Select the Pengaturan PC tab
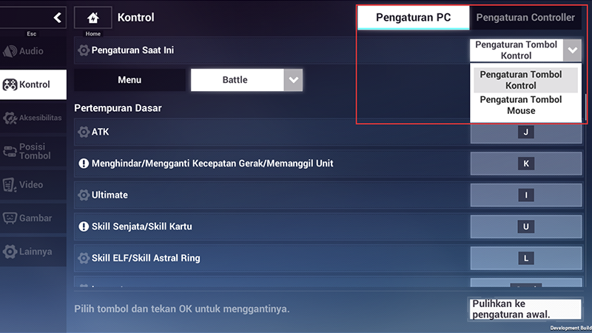Viewport: 592px width, 333px height. click(x=413, y=18)
